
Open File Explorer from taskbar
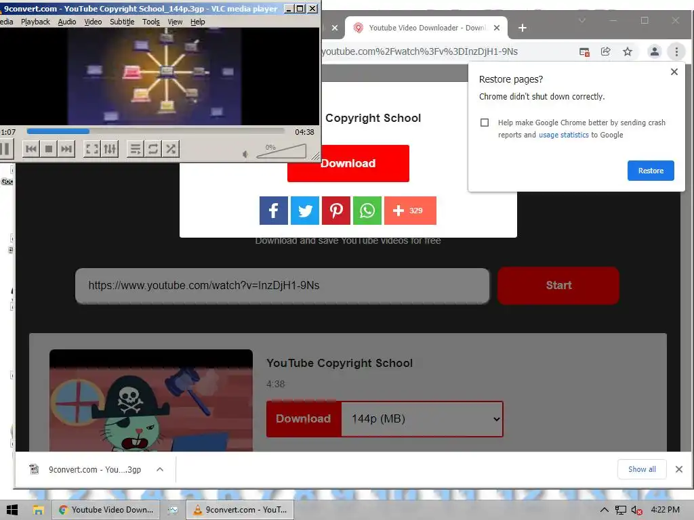[x=39, y=510]
